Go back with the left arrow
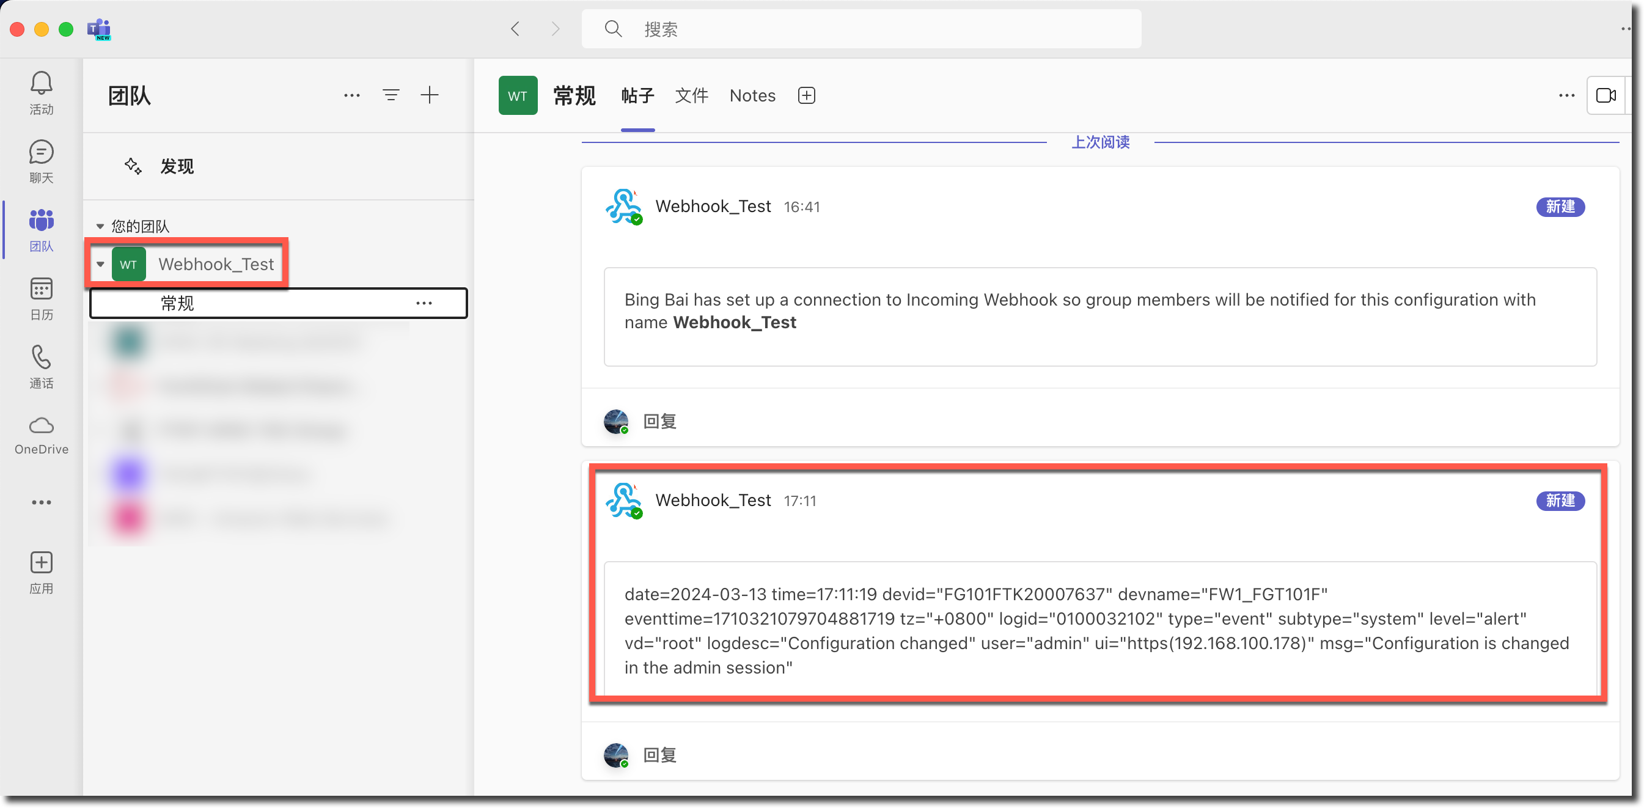The height and width of the screenshot is (808, 1644). point(515,29)
